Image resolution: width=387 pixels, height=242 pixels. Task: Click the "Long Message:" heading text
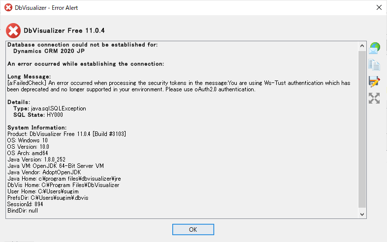[x=29, y=77]
